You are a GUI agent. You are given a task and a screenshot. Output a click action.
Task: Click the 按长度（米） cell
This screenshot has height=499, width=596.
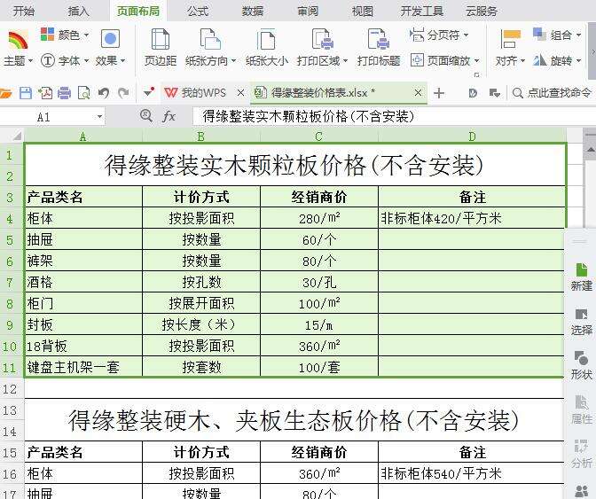[201, 324]
